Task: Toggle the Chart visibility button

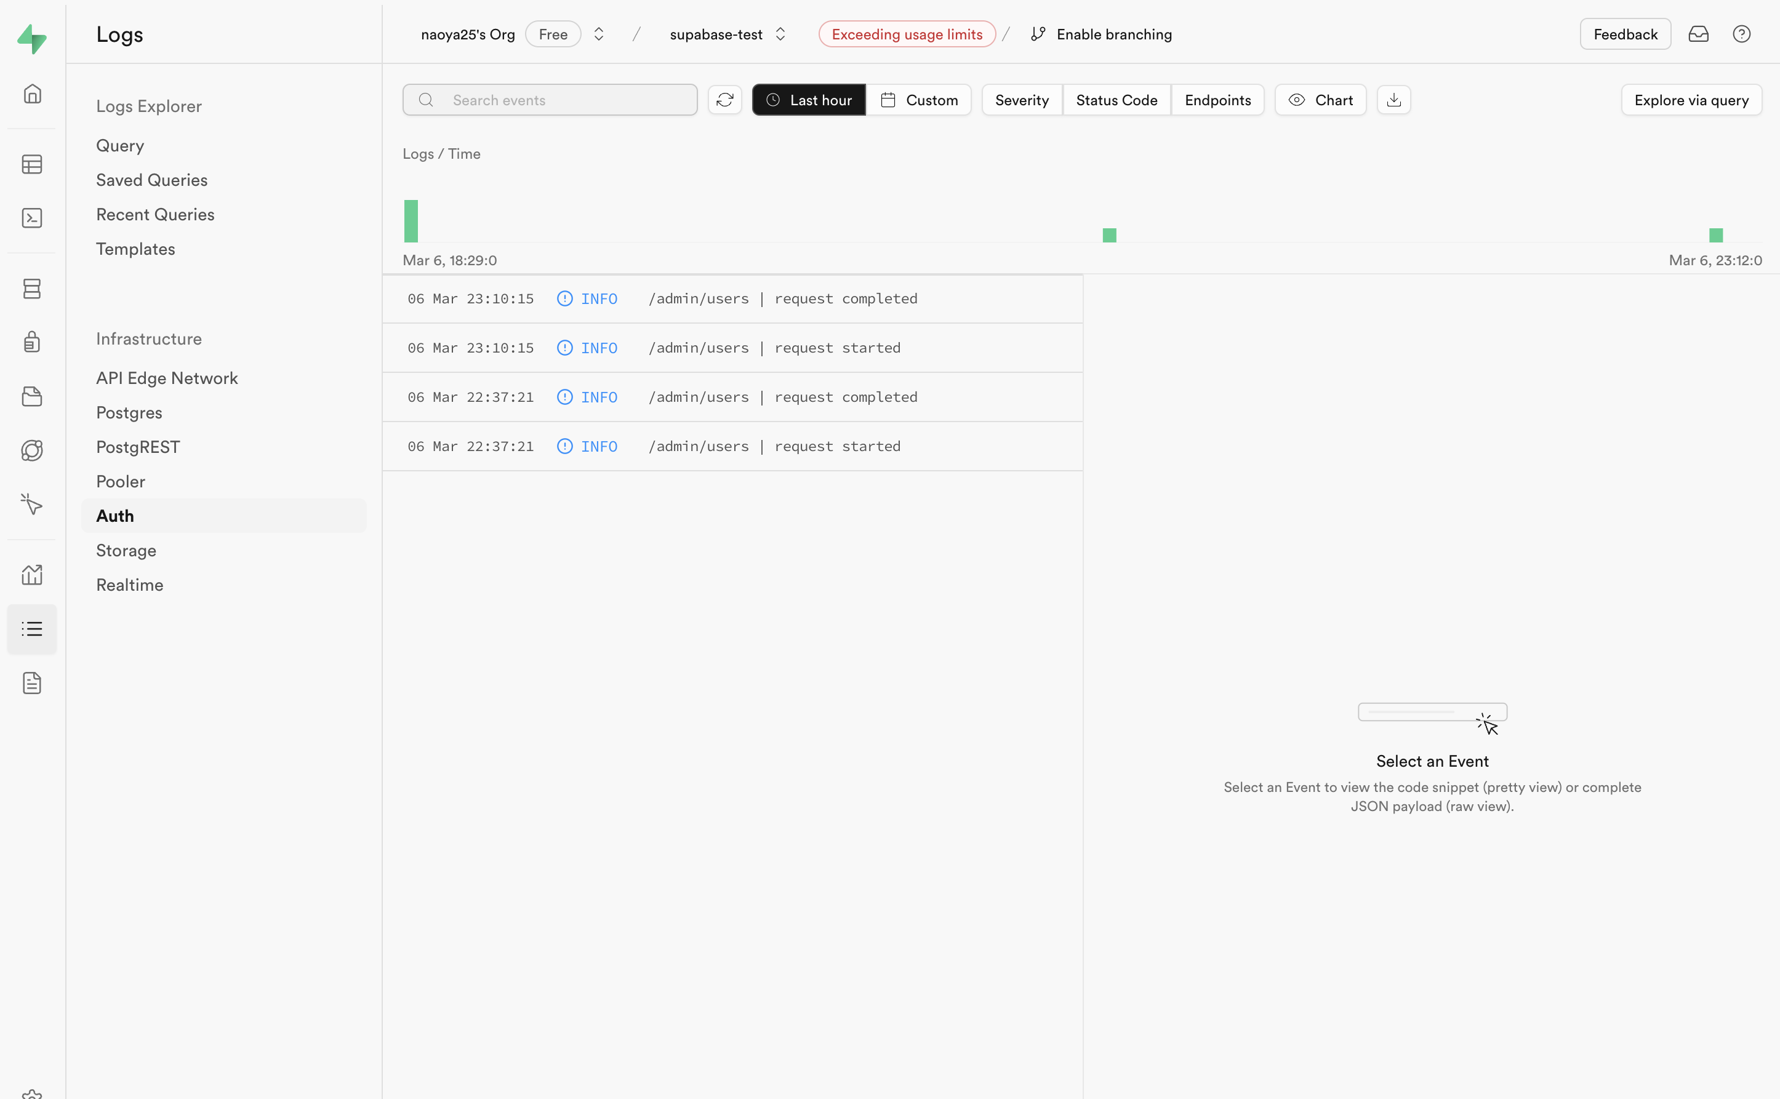Action: (1320, 100)
